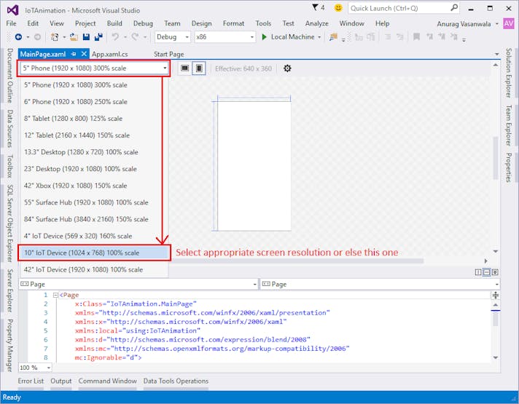Click the Undo toolbar icon
This screenshot has height=404, width=519.
(x=115, y=37)
